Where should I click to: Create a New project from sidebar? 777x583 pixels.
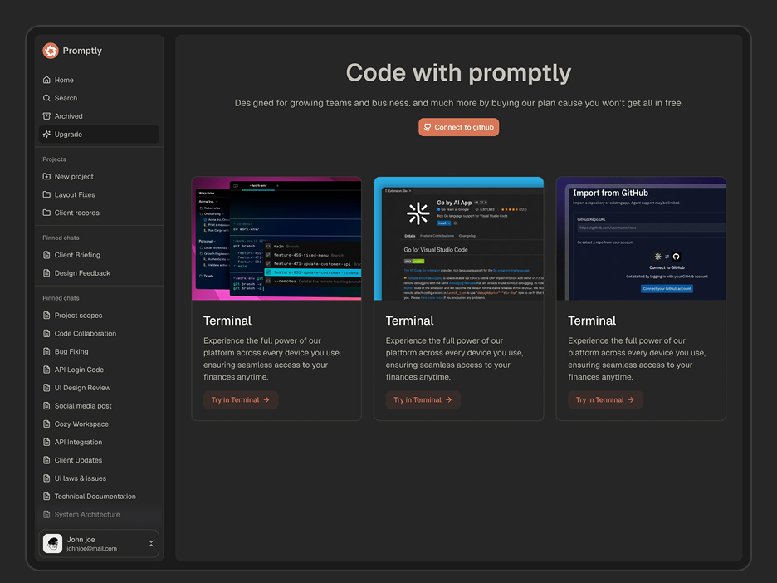point(99,177)
